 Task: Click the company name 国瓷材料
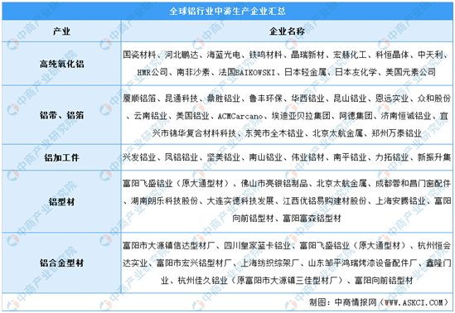pos(139,55)
